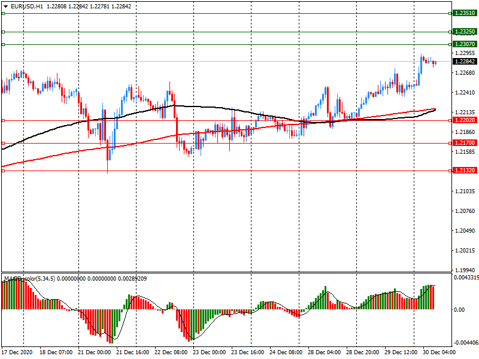
Task: Select the green 1.23250 price label
Action: [465, 32]
